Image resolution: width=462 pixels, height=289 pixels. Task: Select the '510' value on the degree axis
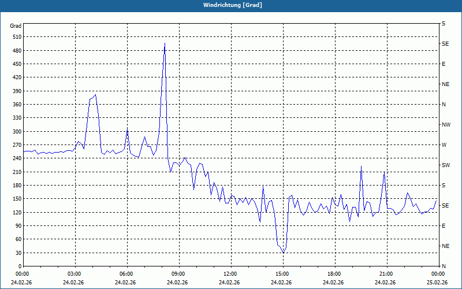pos(17,37)
